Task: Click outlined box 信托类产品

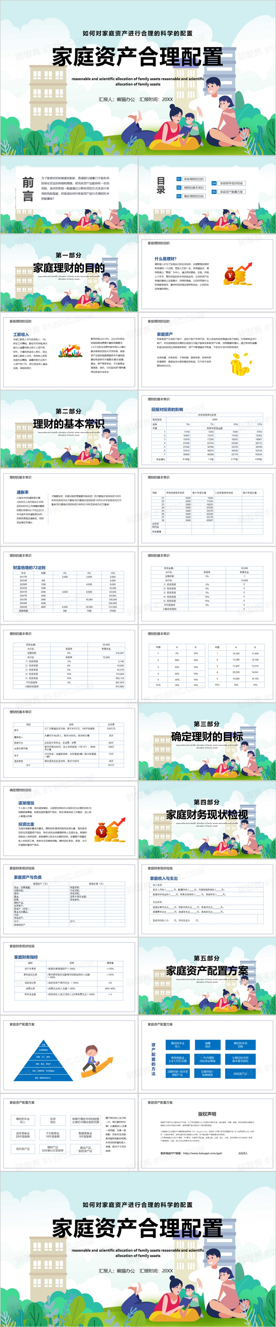Action: tap(23, 1149)
